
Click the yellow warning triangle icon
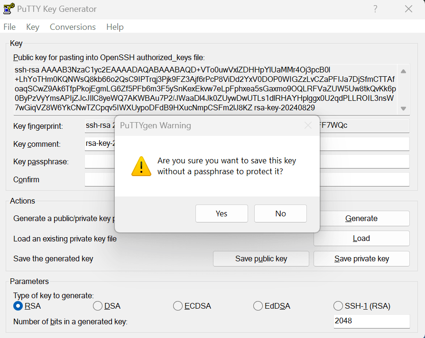[x=141, y=166]
